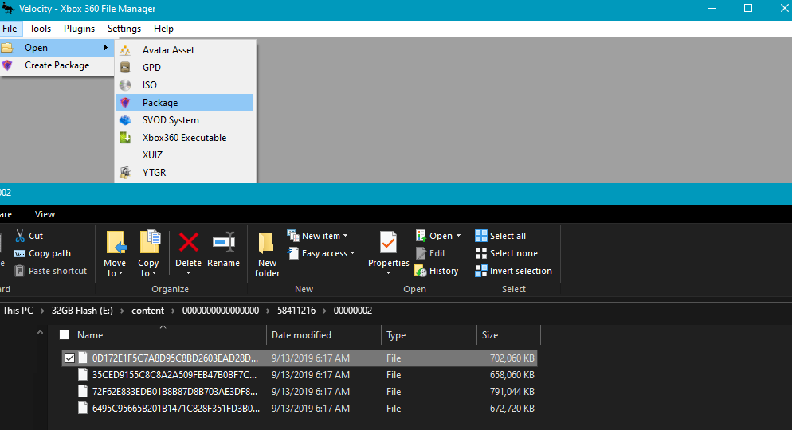
Task: Select the GPD file type icon
Action: [125, 67]
